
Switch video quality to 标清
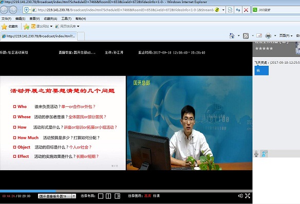click(x=156, y=196)
